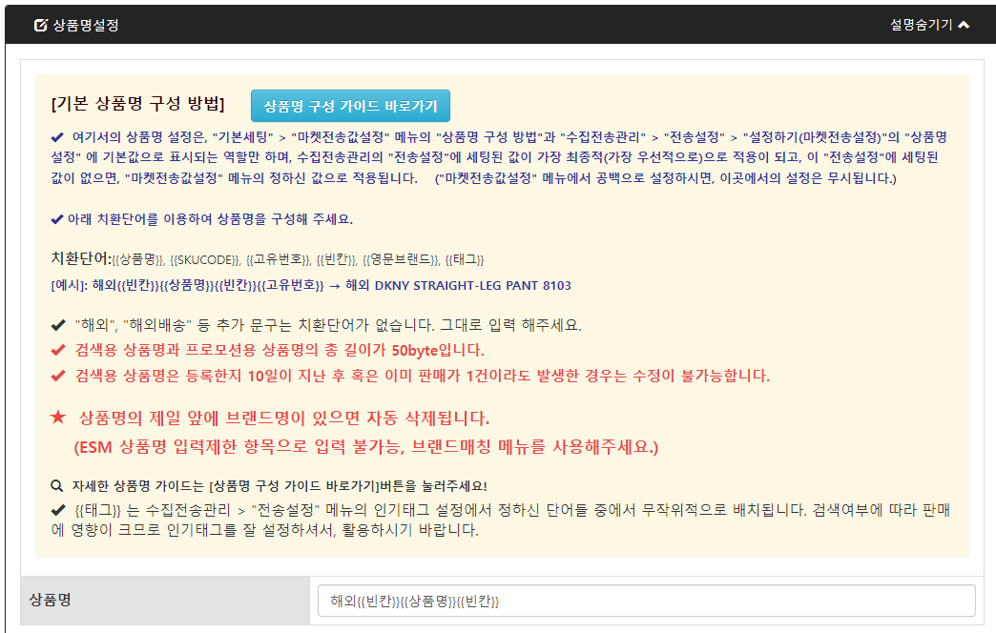Click the checkmark icon before 아래 치환단어를 이용하여

57,219
